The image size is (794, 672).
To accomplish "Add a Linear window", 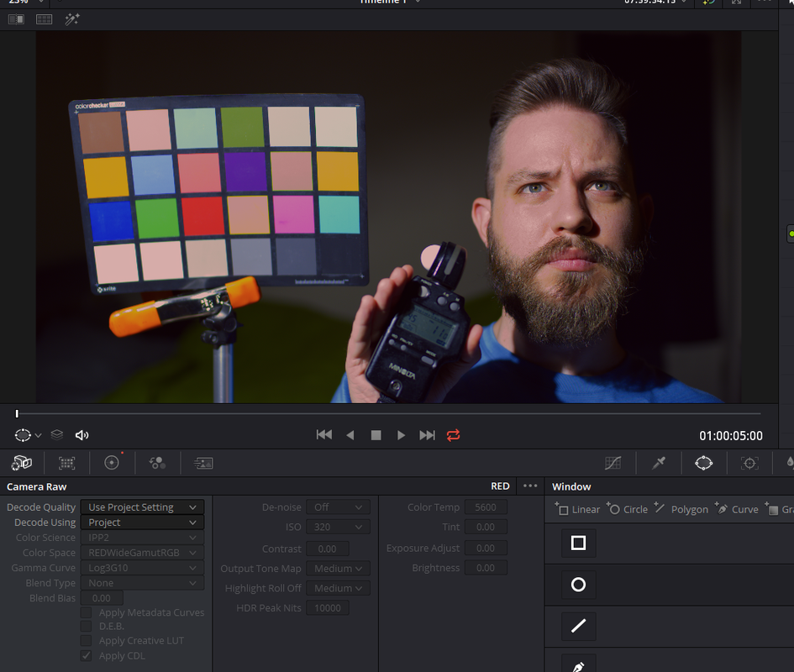I will 577,509.
